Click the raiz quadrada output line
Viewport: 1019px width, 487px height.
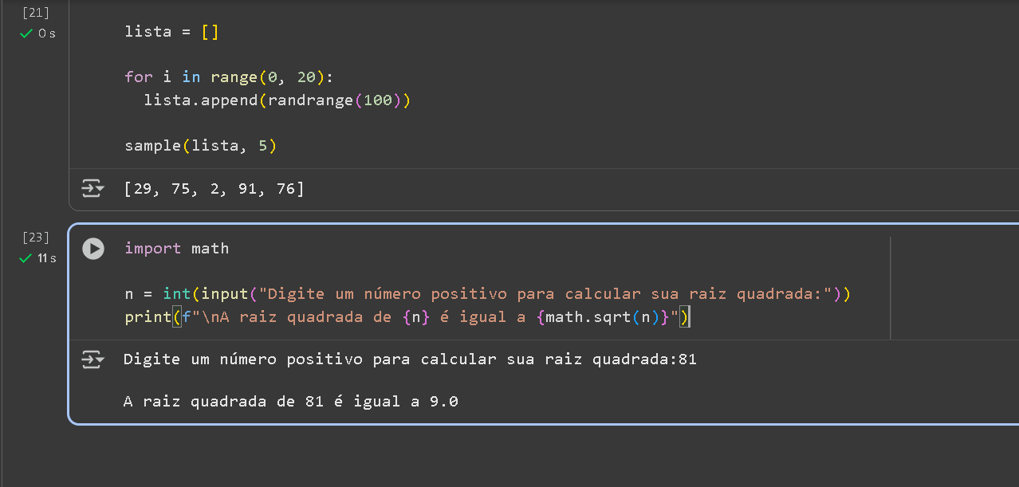(x=291, y=401)
